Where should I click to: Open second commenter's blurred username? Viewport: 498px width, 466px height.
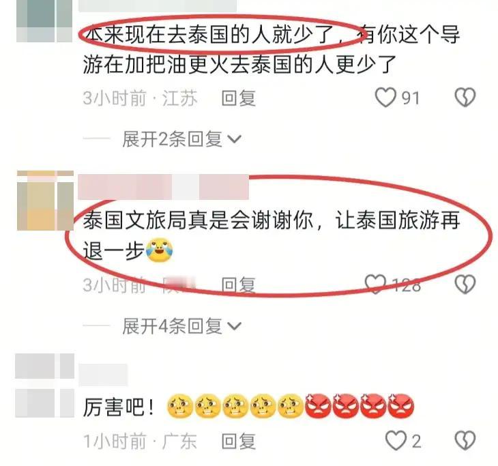click(163, 187)
